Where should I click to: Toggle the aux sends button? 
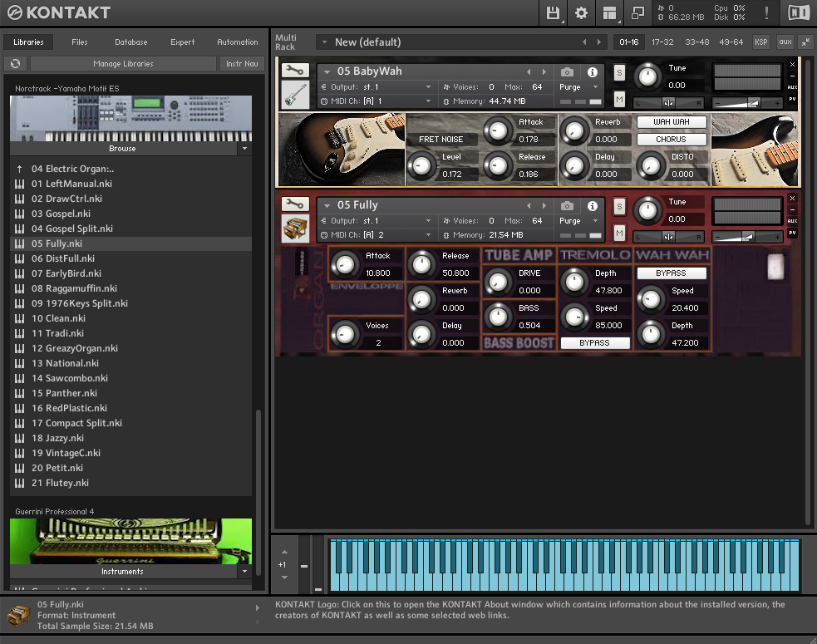click(785, 42)
